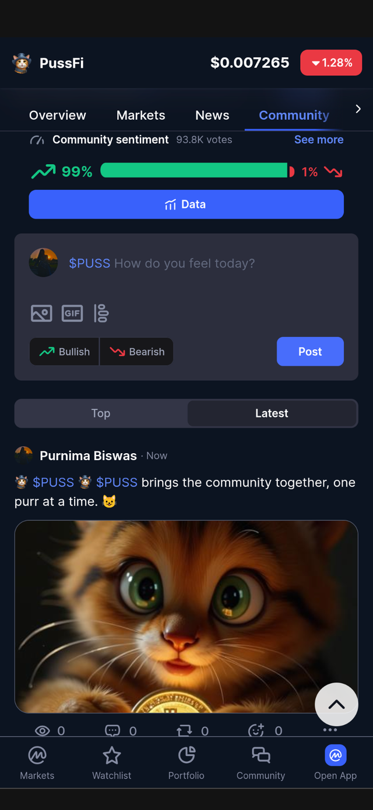Click the repost icon under the post
Image resolution: width=373 pixels, height=810 pixels.
click(x=184, y=731)
